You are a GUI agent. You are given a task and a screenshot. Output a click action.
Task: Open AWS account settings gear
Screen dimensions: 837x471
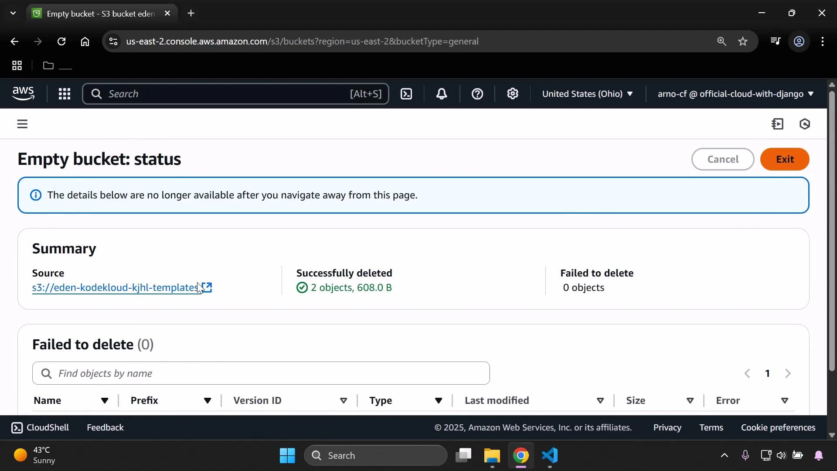513,94
